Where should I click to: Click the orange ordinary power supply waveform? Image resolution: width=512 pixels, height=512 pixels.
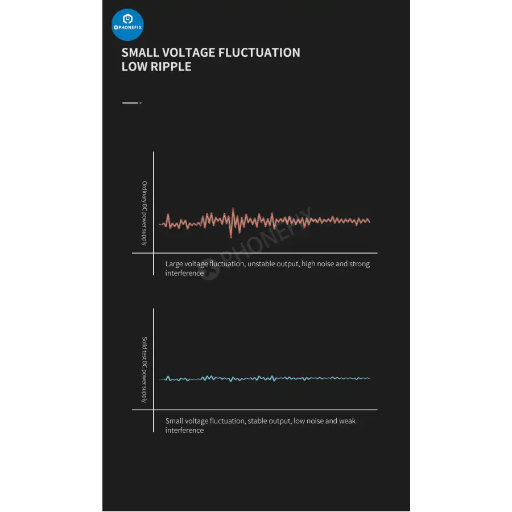click(296, 221)
